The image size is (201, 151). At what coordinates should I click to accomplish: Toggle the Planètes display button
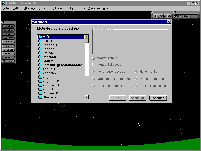coord(9,26)
